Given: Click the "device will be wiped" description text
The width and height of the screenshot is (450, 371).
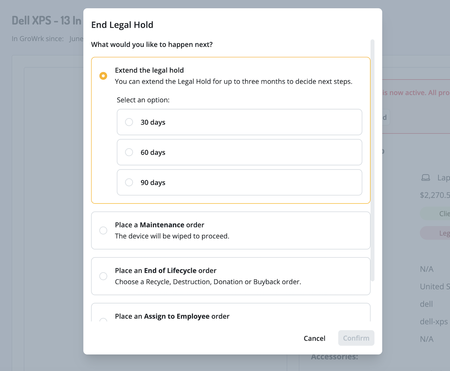Looking at the screenshot, I should [172, 236].
